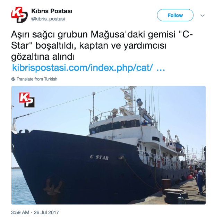Click the tweet text about C-Star

102,45
